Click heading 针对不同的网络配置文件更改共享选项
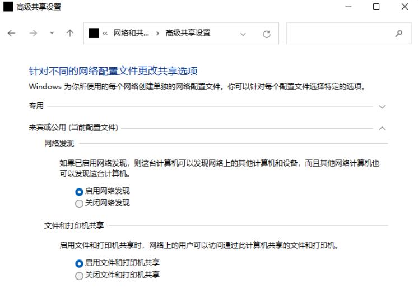This screenshot has width=418, height=288. tap(113, 71)
